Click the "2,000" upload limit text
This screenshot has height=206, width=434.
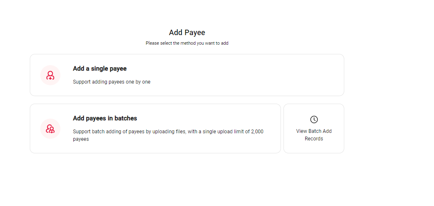[x=257, y=132]
